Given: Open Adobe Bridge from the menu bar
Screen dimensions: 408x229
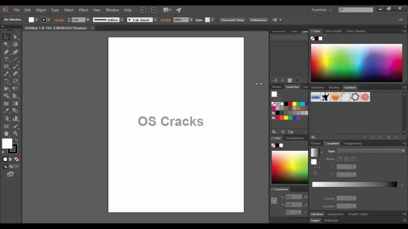Looking at the screenshot, I should [143, 10].
